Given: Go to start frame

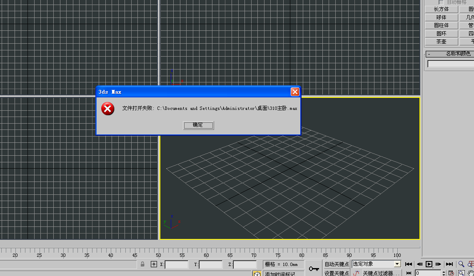Looking at the screenshot, I should 409,264.
